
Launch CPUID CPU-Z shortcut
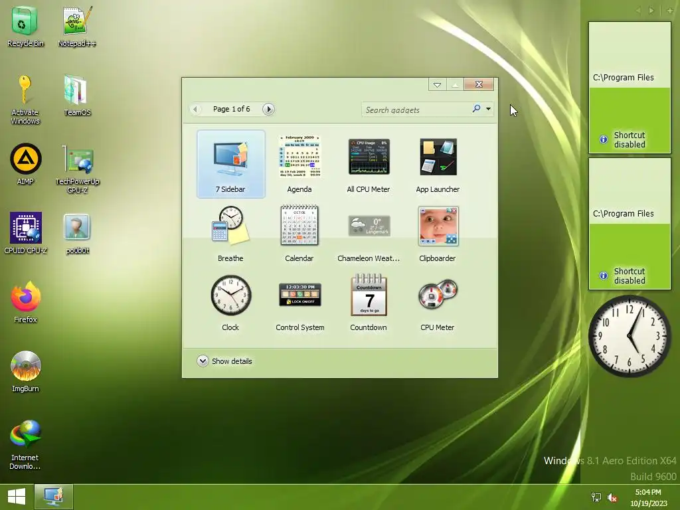click(x=25, y=233)
